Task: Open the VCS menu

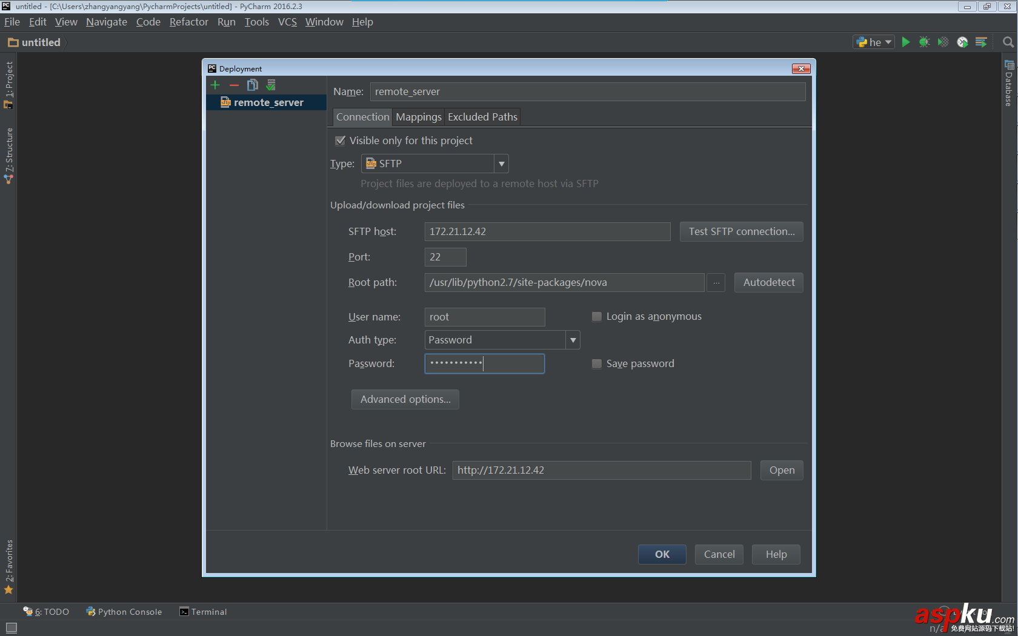Action: tap(287, 22)
